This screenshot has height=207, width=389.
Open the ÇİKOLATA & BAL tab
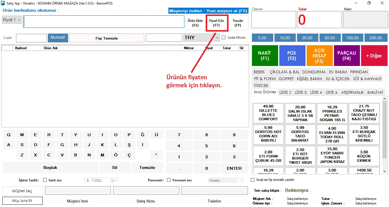pos(284,72)
